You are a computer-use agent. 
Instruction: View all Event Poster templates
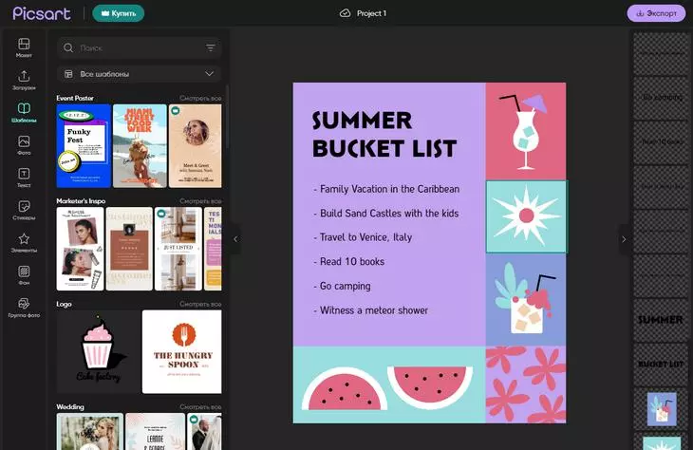coord(200,98)
